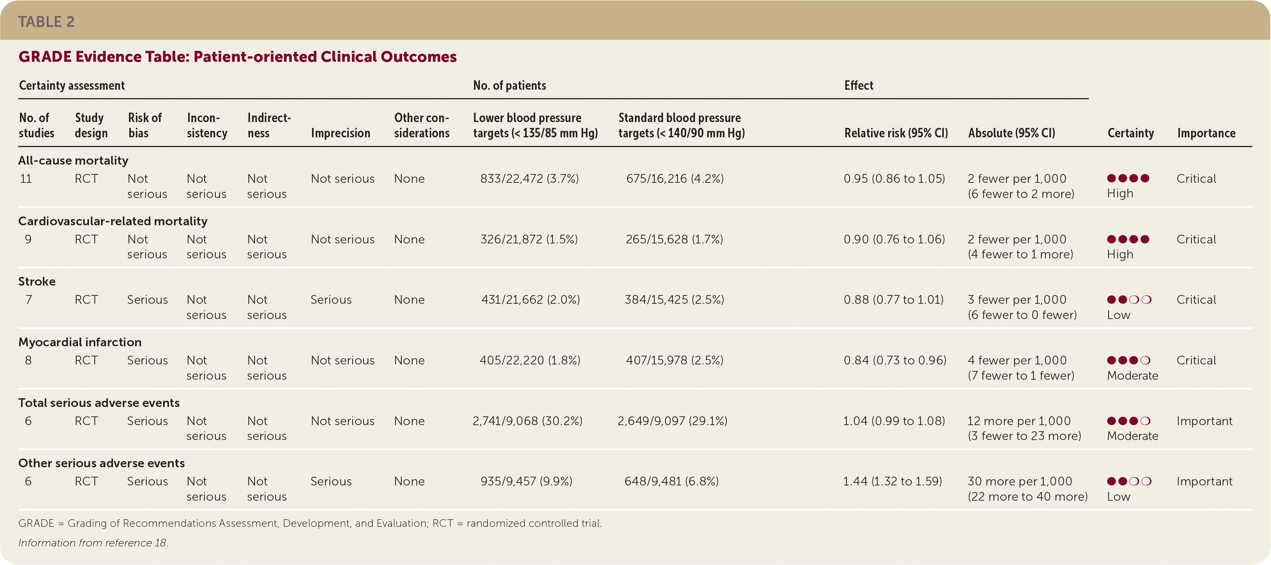Screen dimensions: 1271x565
Task: Click the 833/22,472 (3.7%) patient count cell
Action: tap(529, 179)
